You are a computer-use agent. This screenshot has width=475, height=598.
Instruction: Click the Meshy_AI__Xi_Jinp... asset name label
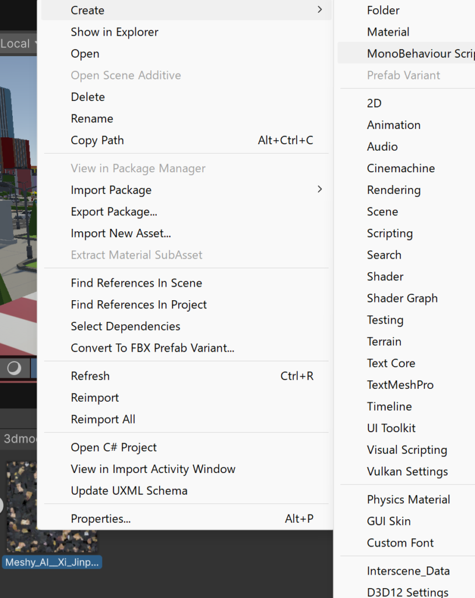52,562
